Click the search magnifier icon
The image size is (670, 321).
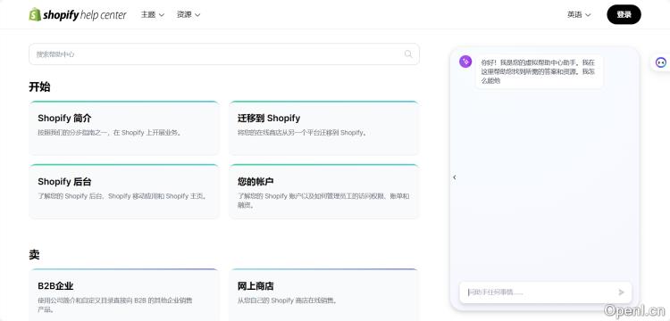pos(408,54)
